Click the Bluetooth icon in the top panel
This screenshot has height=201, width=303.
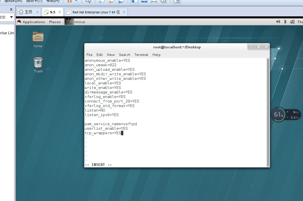[285, 22]
